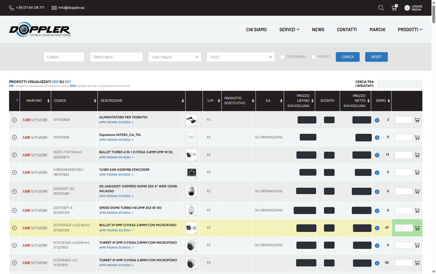Add BULLET IP 4MP O.FISSA to cart
The image size is (436, 274).
click(417, 228)
